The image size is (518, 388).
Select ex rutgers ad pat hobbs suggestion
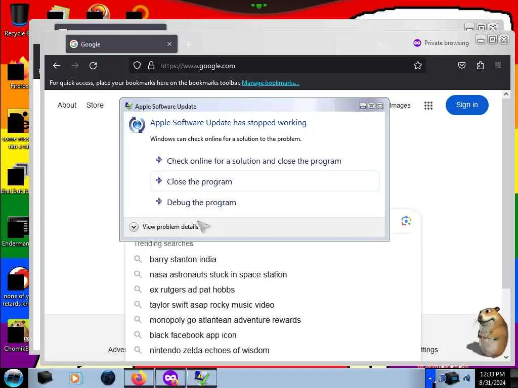[x=192, y=289]
